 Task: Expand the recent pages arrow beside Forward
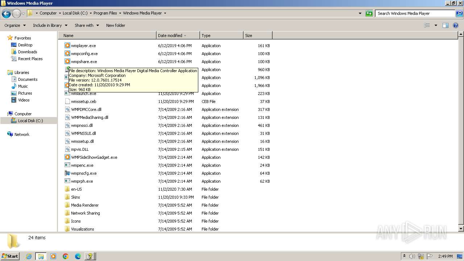pos(24,13)
